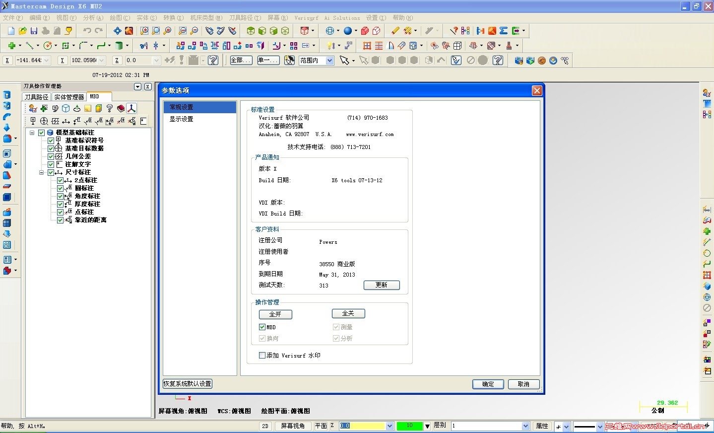Open the X coordinate dropdown
This screenshot has width=714, height=433.
click(x=47, y=60)
